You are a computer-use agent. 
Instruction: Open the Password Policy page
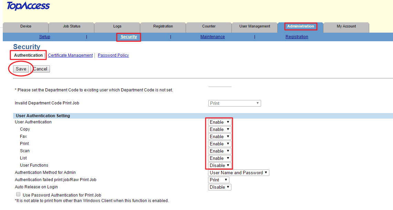point(113,55)
